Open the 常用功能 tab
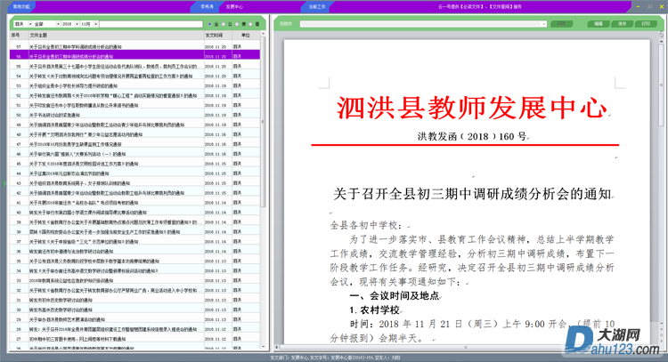 [20, 6]
